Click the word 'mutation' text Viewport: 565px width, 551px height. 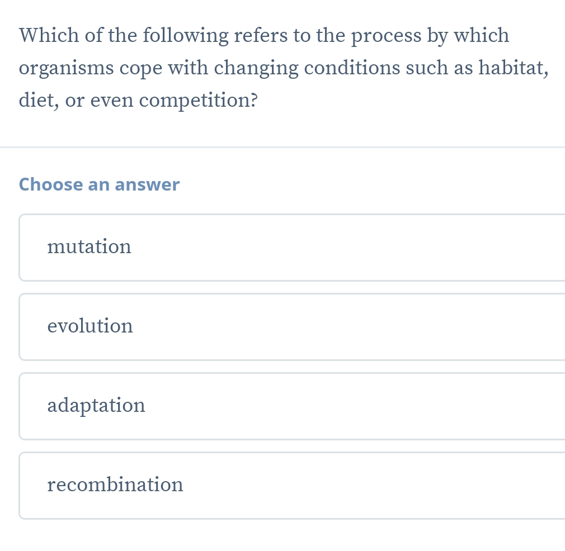pyautogui.click(x=90, y=246)
